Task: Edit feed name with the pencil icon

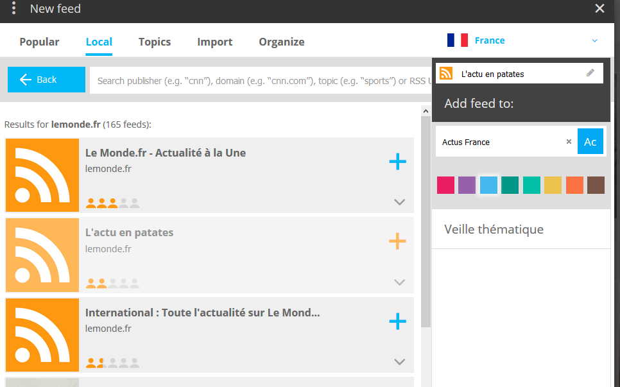Action: pyautogui.click(x=590, y=73)
